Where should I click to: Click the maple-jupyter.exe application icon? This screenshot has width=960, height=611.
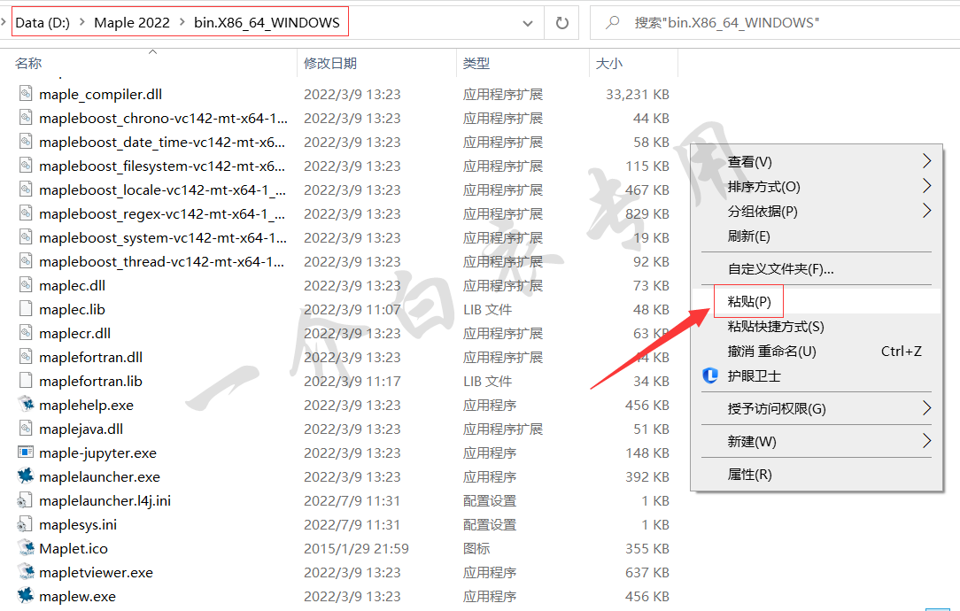coord(26,452)
